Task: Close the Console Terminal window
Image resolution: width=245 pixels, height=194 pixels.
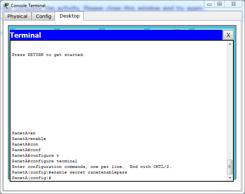Action: [x=233, y=4]
